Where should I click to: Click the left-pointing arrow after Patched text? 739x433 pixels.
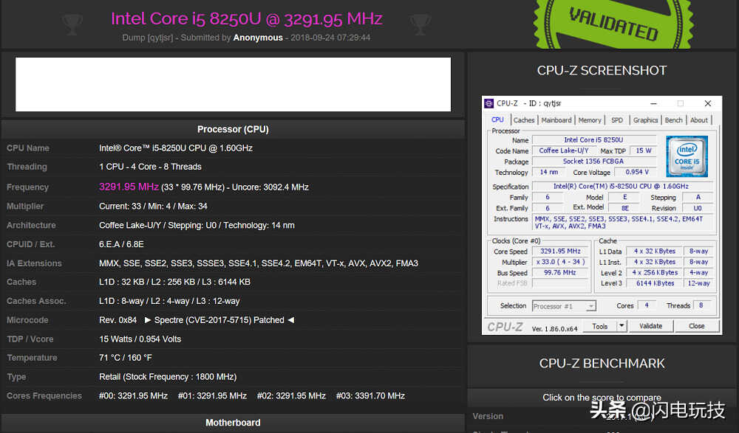[x=290, y=320]
